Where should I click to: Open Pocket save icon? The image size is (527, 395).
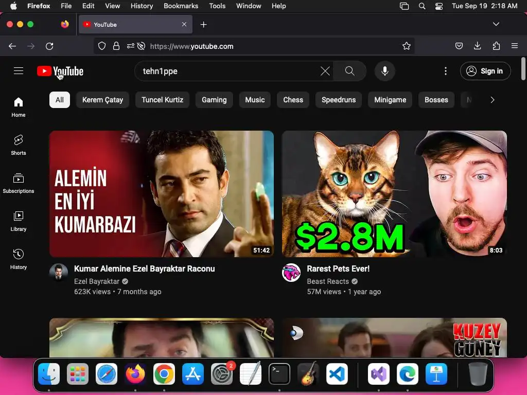pos(459,46)
